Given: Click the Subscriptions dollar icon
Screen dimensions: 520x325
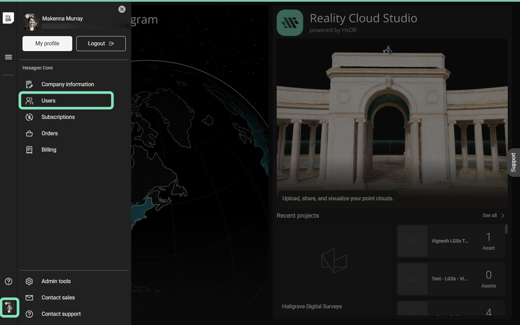Looking at the screenshot, I should [29, 117].
